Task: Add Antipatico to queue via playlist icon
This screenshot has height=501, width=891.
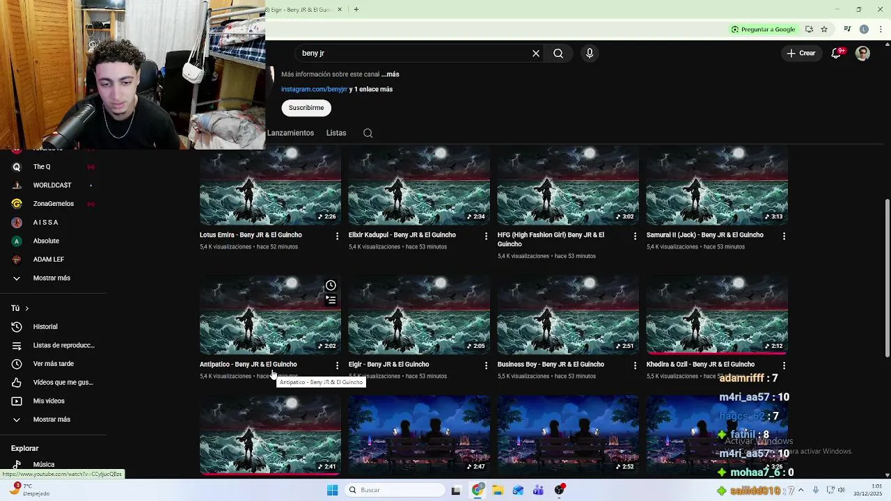Action: [331, 300]
